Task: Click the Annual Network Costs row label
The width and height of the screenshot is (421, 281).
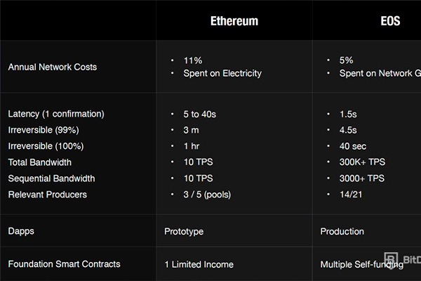Action: [x=52, y=67]
